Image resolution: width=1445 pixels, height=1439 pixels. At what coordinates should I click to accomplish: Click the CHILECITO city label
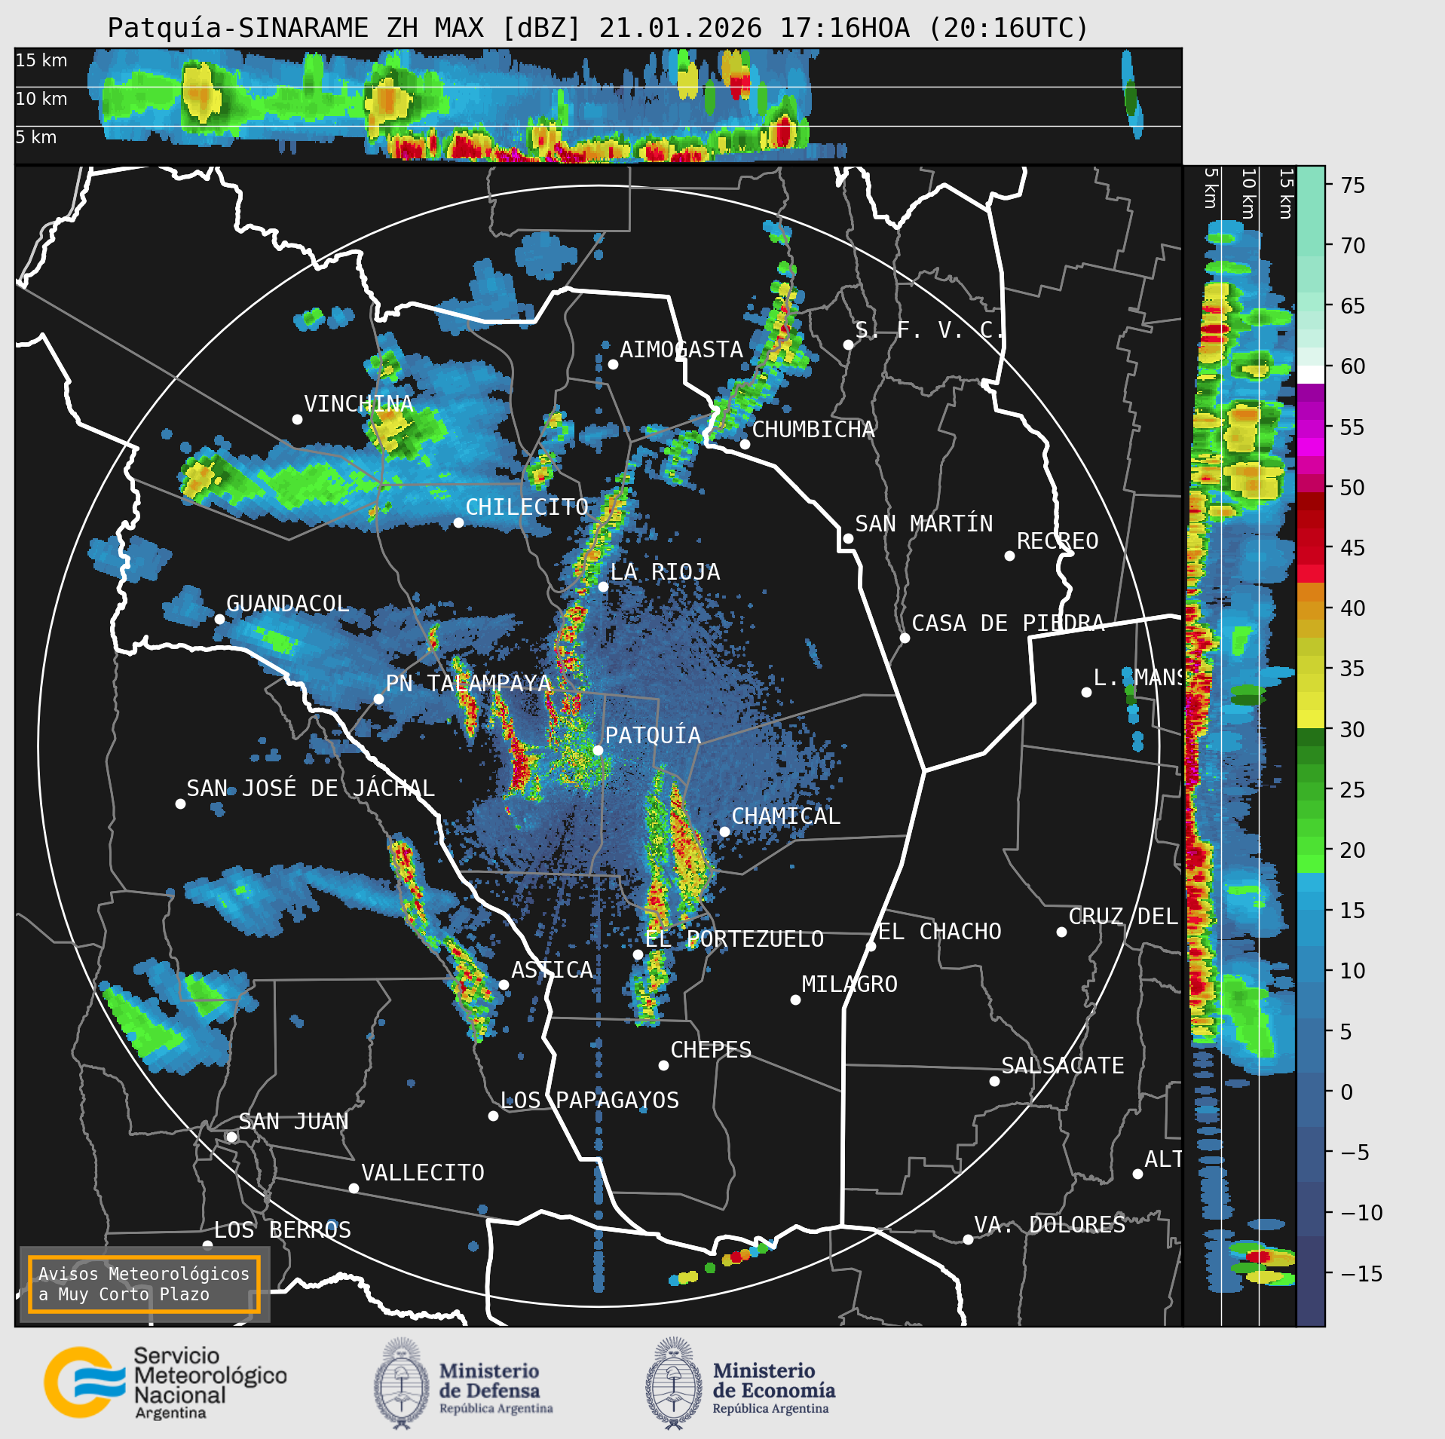[x=527, y=507]
